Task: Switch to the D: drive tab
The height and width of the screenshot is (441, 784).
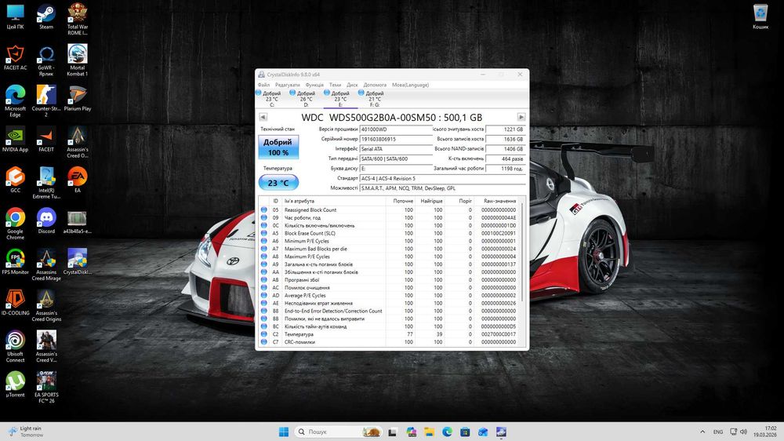Action: coord(306,98)
